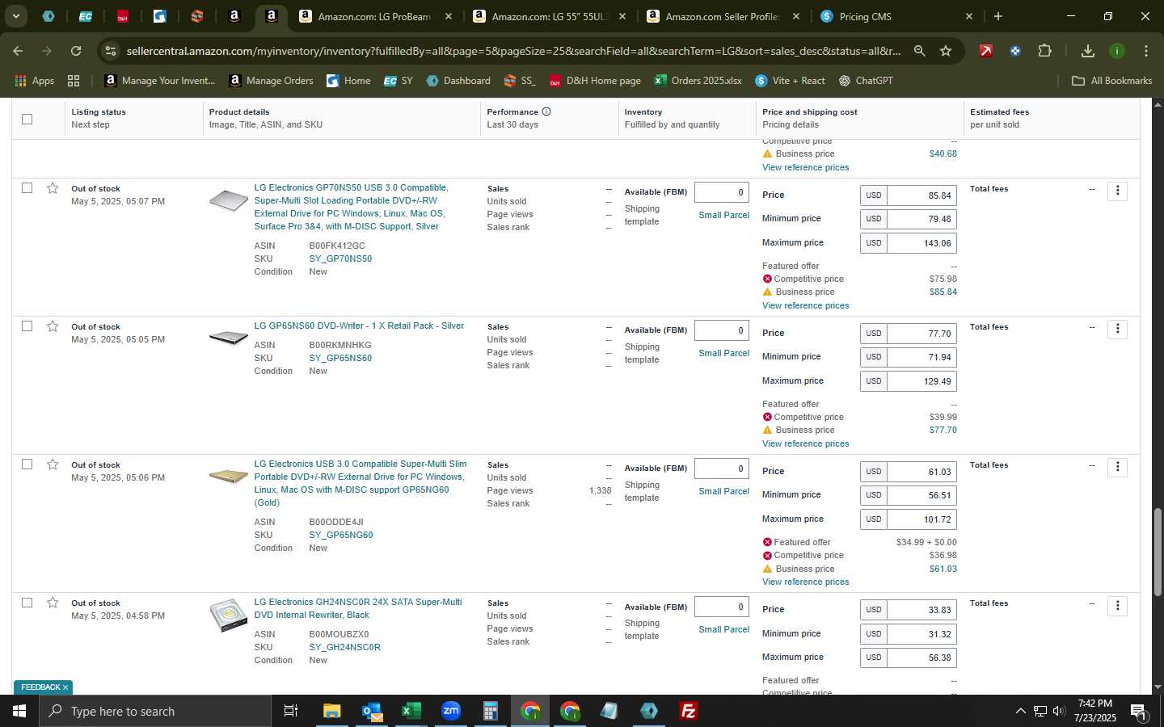The image size is (1164, 727).
Task: Click View reference prices for SY_GP65NS60
Action: 805,443
